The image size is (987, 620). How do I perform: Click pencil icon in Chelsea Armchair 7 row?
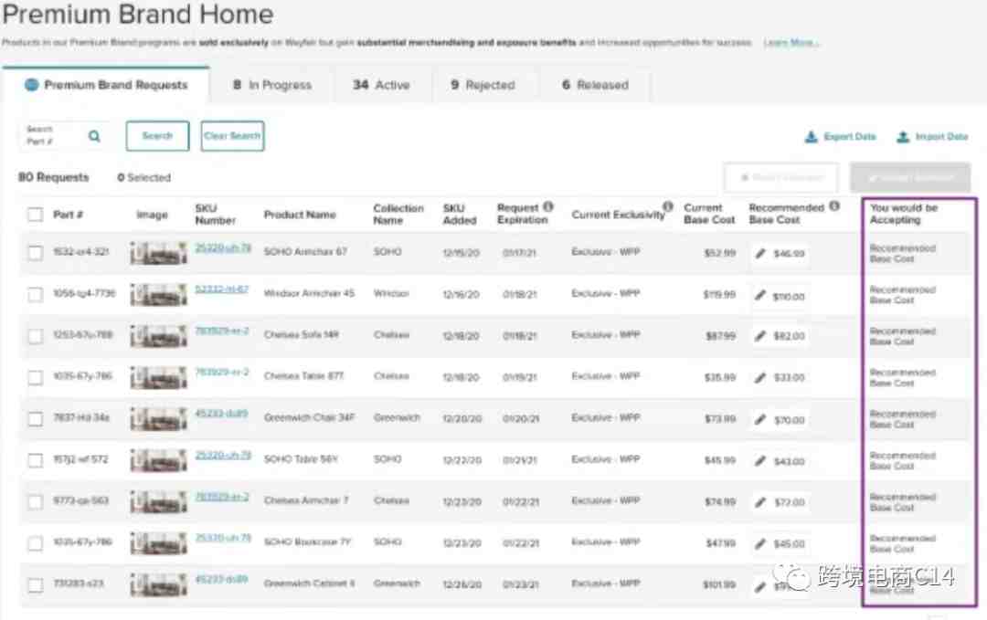coord(760,502)
